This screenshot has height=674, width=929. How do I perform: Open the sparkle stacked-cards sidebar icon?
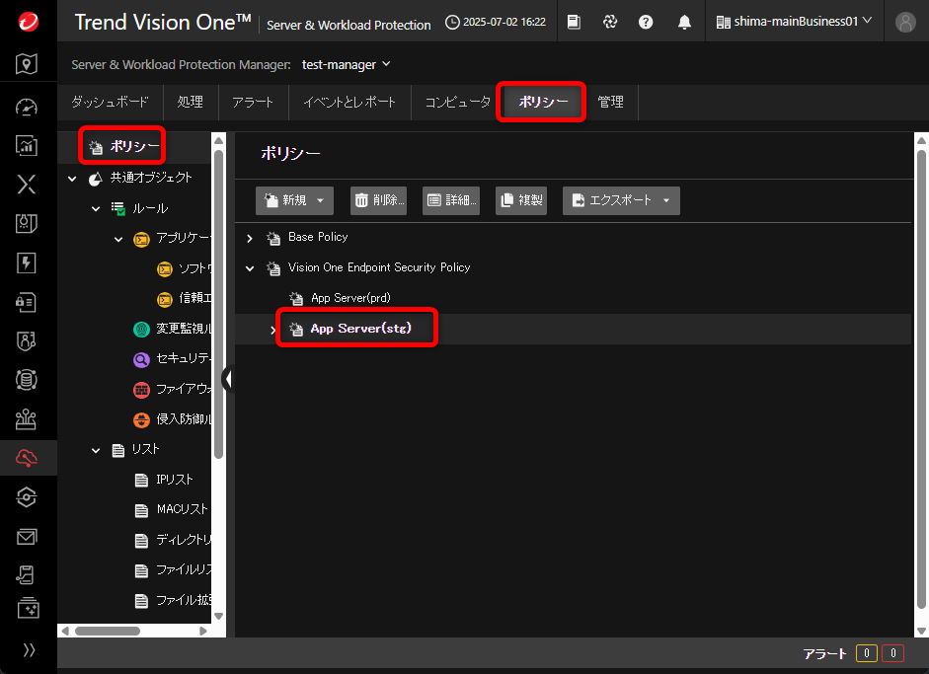28,608
